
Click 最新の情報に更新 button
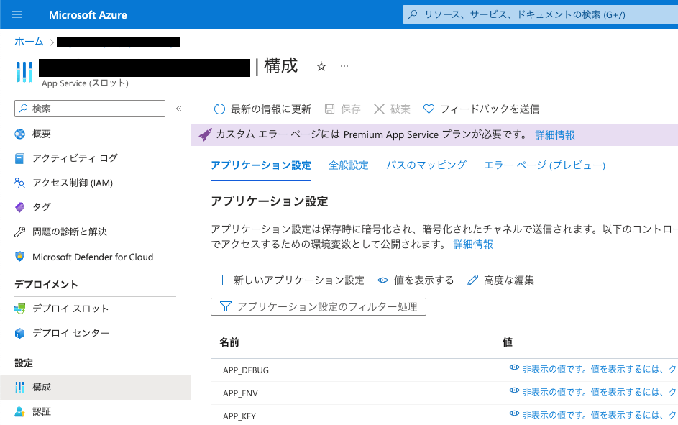pyautogui.click(x=263, y=109)
